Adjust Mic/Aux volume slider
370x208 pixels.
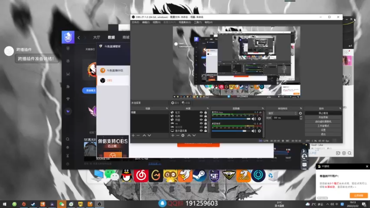(231, 119)
